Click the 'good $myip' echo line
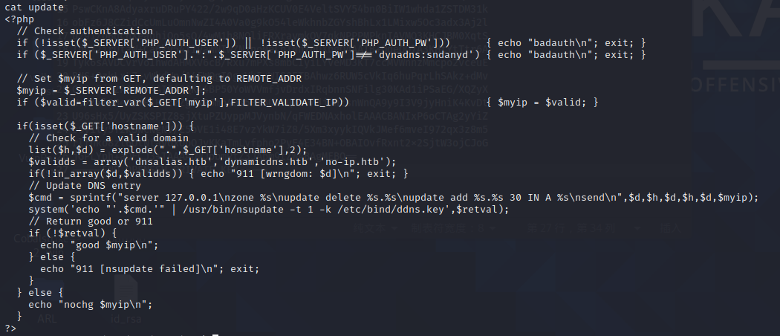 tap(99, 245)
